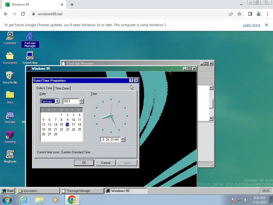Open the Chrome three-dot menu

tap(267, 14)
